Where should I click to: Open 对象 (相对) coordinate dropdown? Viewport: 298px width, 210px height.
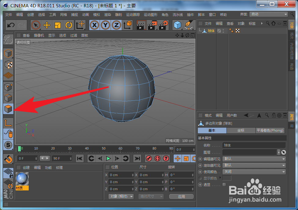121,196
